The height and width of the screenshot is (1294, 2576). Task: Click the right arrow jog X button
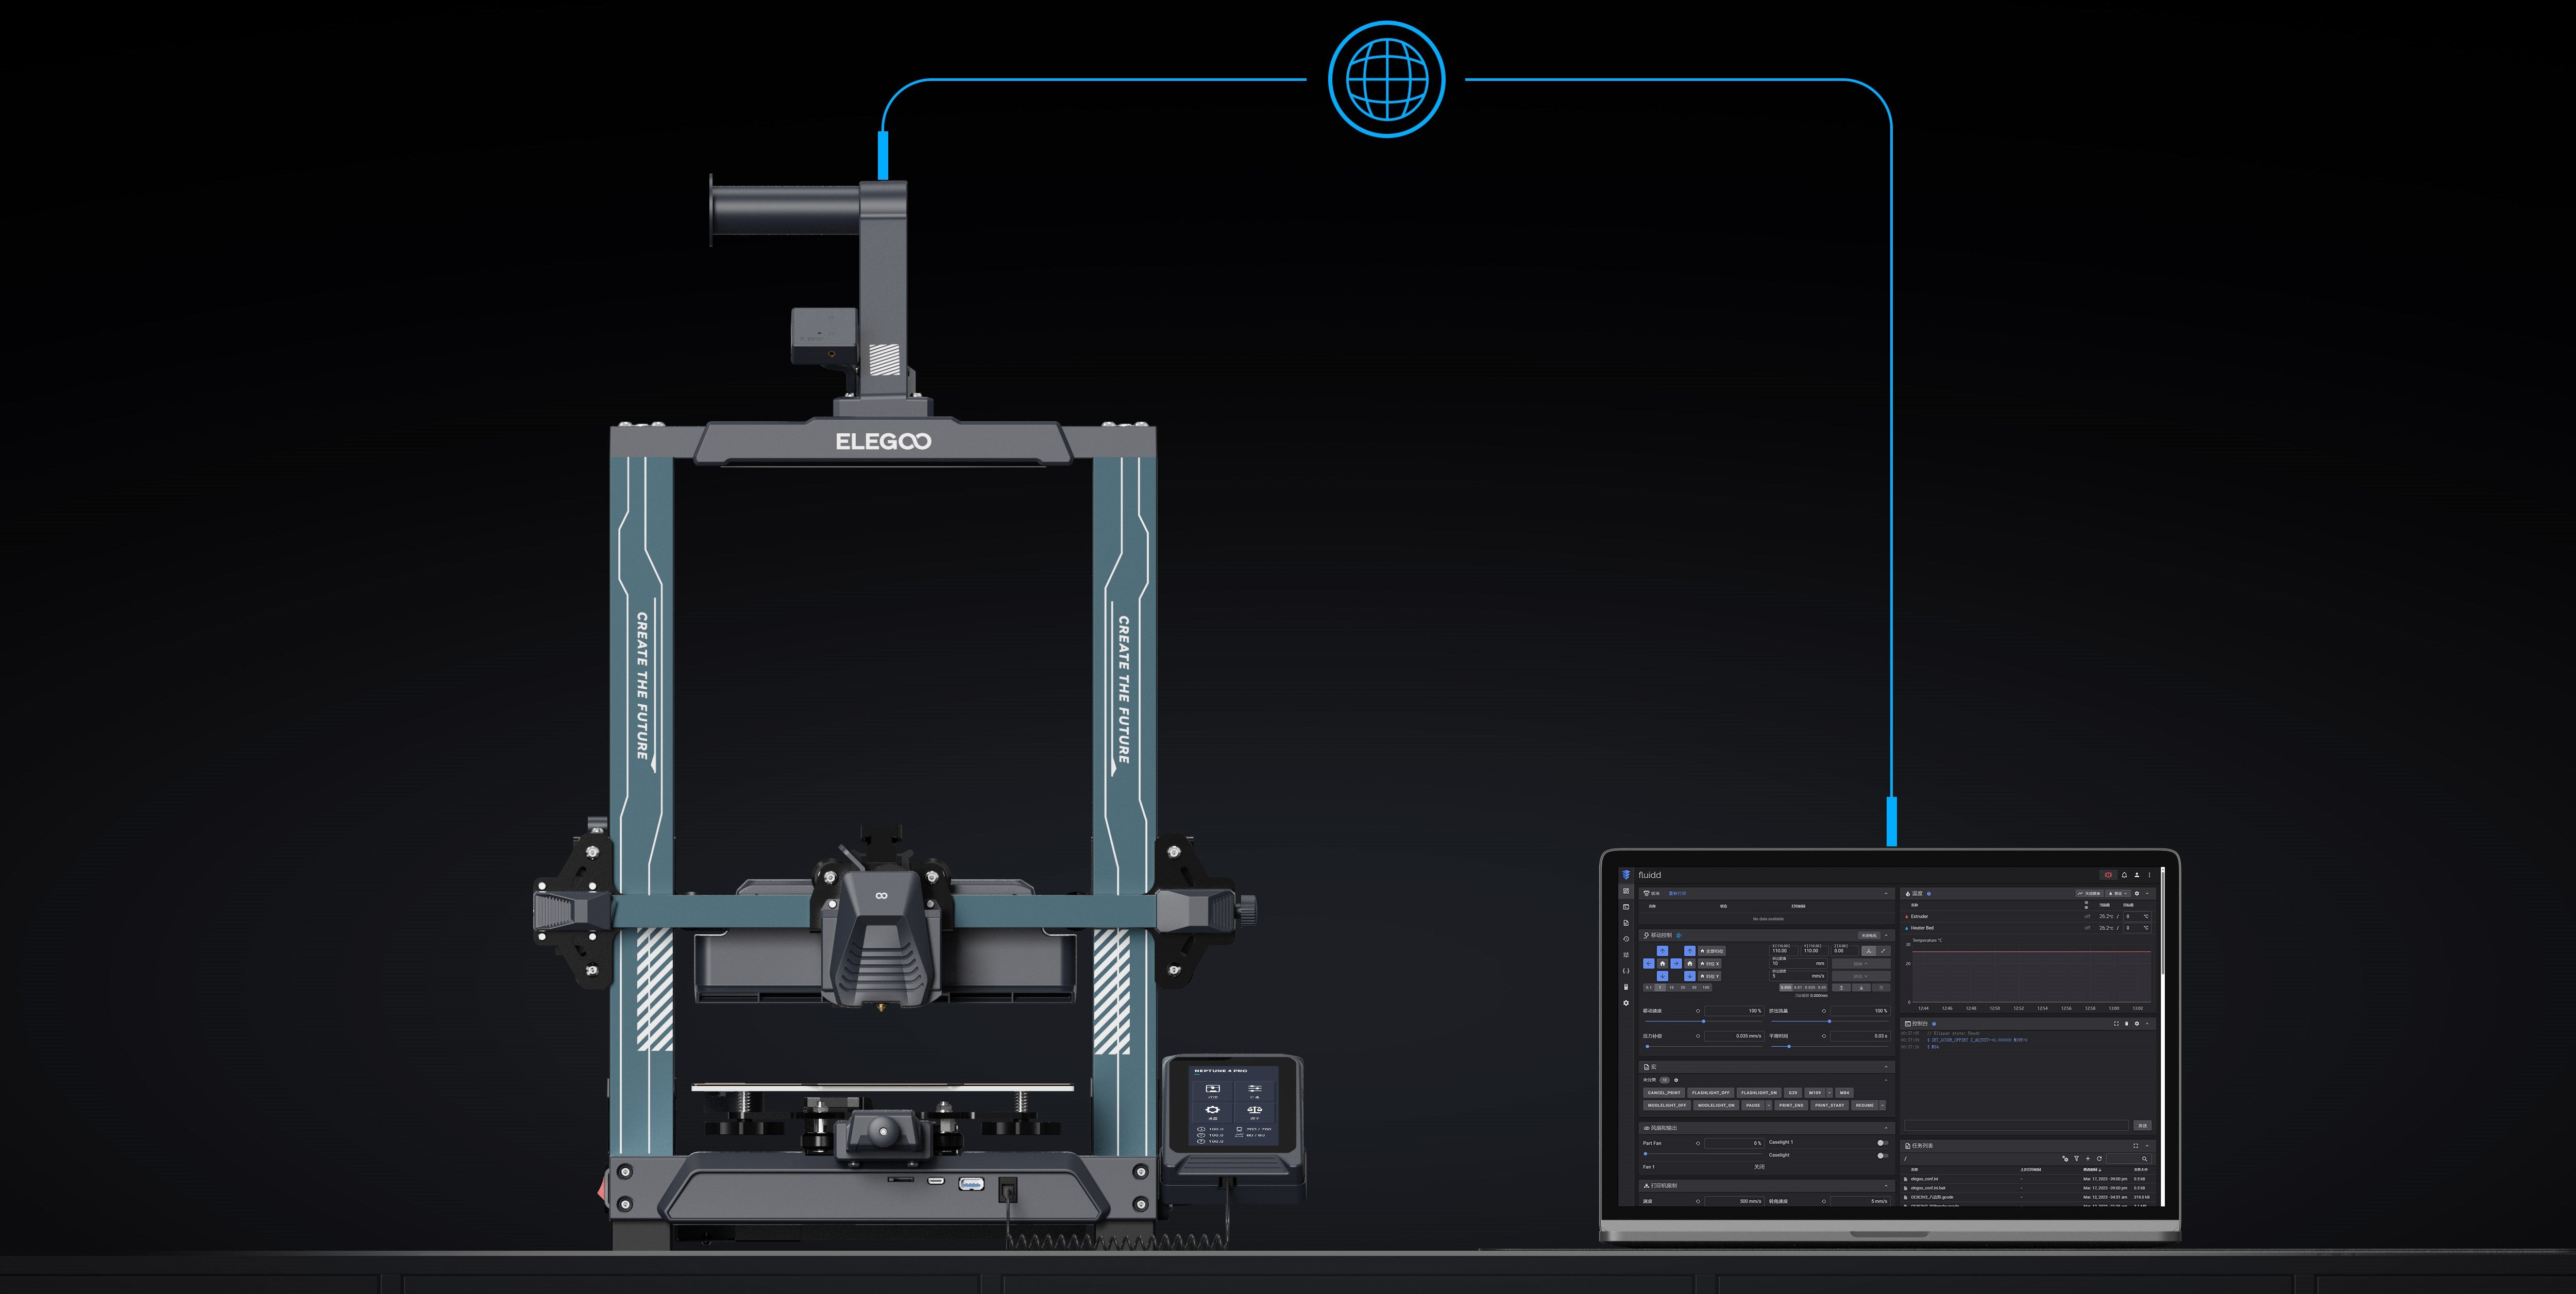pos(1676,964)
